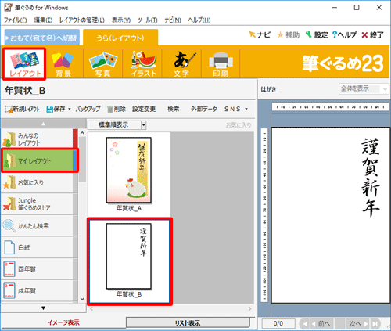391x331 pixels.
Task: Open the 印刷 print tool
Action: click(221, 64)
